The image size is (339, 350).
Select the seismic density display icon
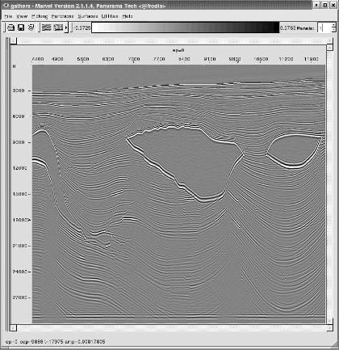point(58,27)
